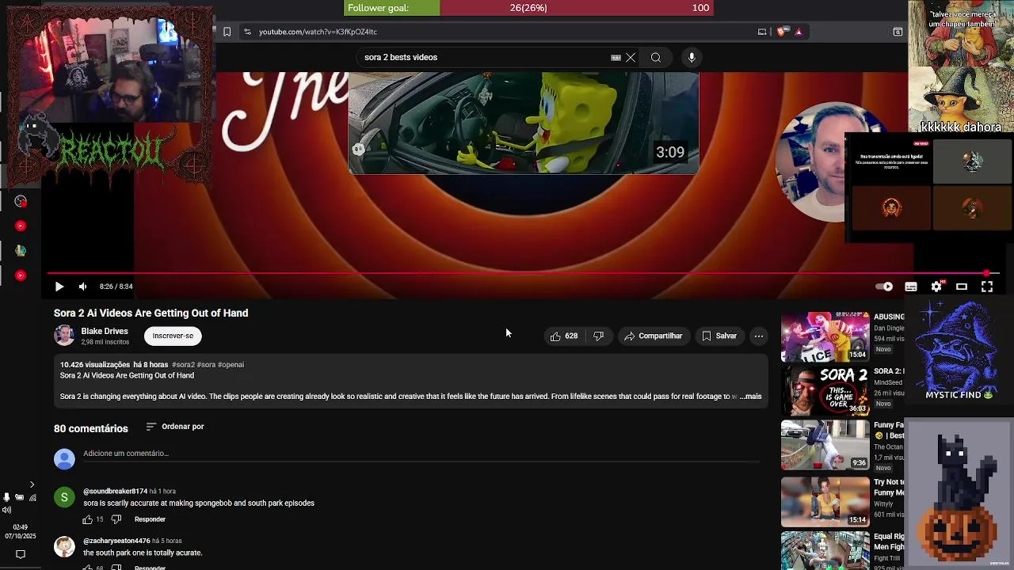Open the Ordenar por sort dropdown
Viewport: 1014px width, 570px height.
click(175, 427)
